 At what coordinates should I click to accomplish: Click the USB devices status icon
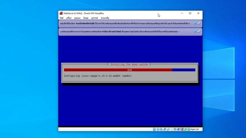click(x=168, y=129)
